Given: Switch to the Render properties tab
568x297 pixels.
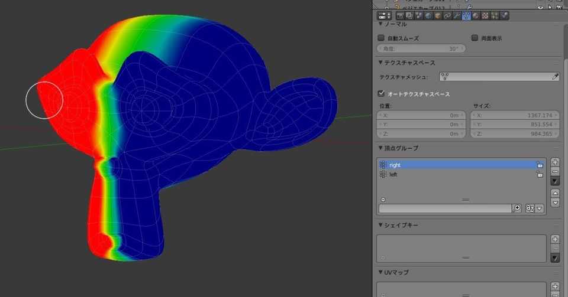Looking at the screenshot, I should point(400,15).
